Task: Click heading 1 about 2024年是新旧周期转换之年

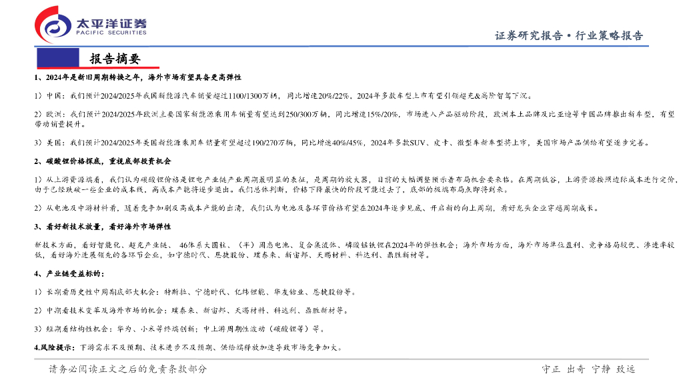Action: point(137,77)
